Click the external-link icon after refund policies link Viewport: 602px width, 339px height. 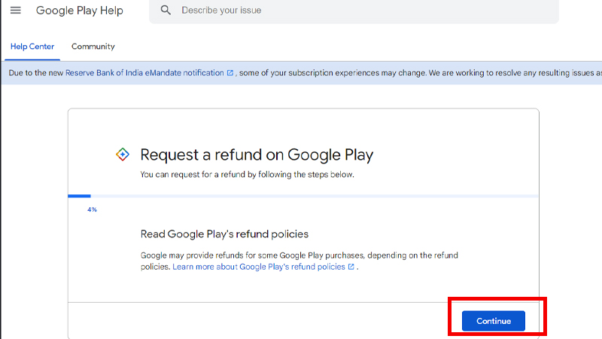tap(351, 267)
